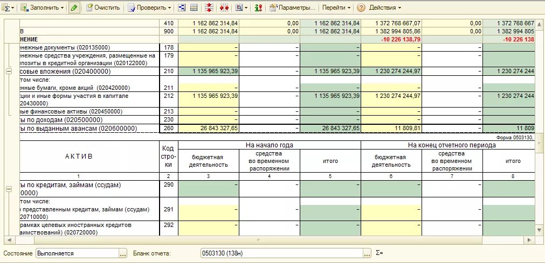The height and width of the screenshot is (263, 545).
Task: Click the question mark help icon
Action: pyautogui.click(x=361, y=8)
